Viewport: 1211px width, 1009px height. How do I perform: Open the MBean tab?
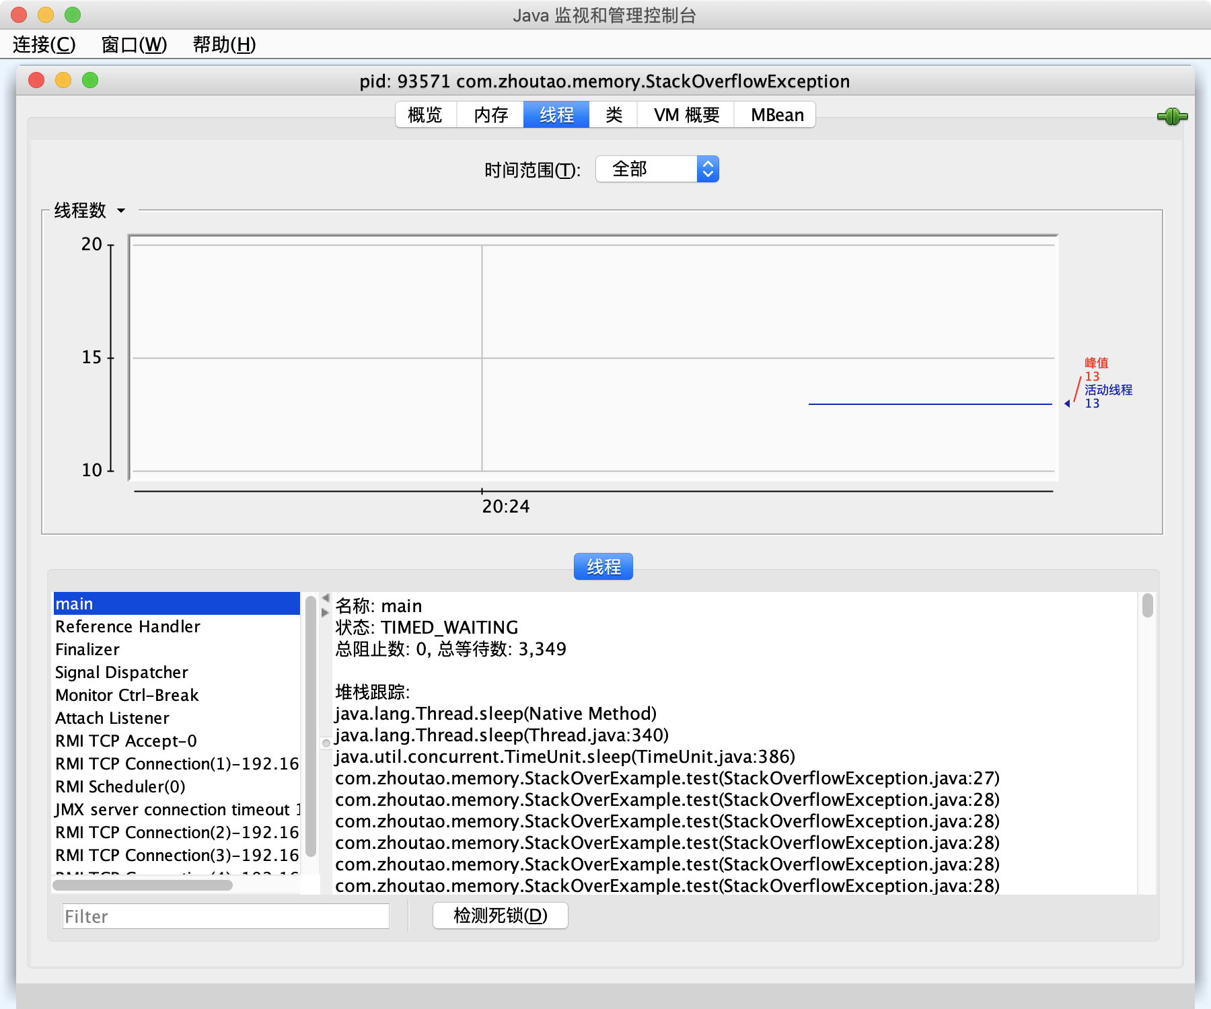click(x=776, y=115)
